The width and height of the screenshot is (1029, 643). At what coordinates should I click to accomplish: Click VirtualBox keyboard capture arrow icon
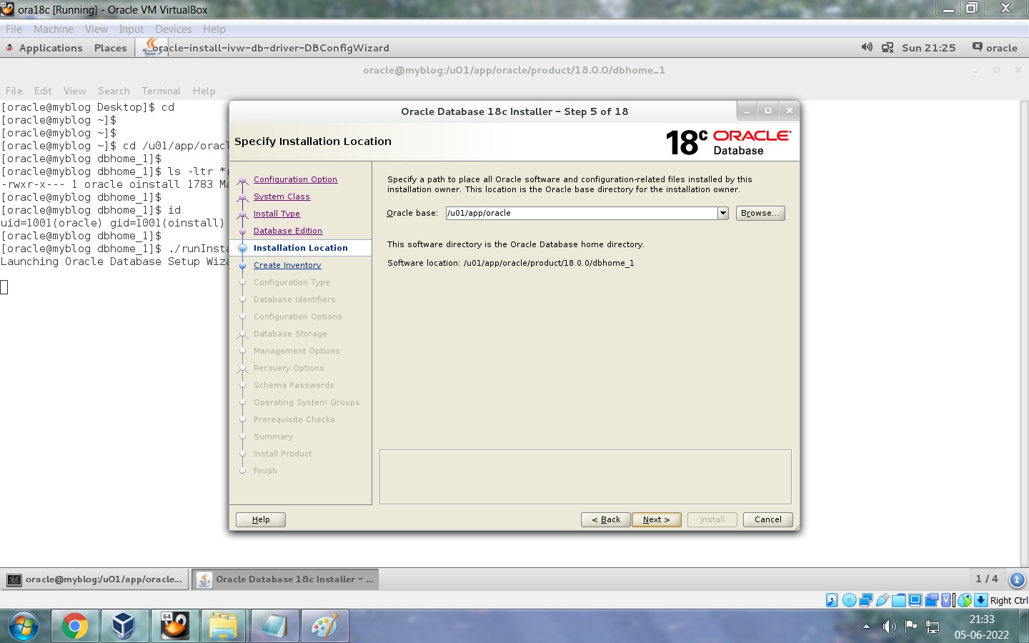pyautogui.click(x=981, y=600)
